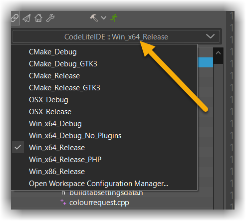Switch to OSX_Release configuration

104,112
